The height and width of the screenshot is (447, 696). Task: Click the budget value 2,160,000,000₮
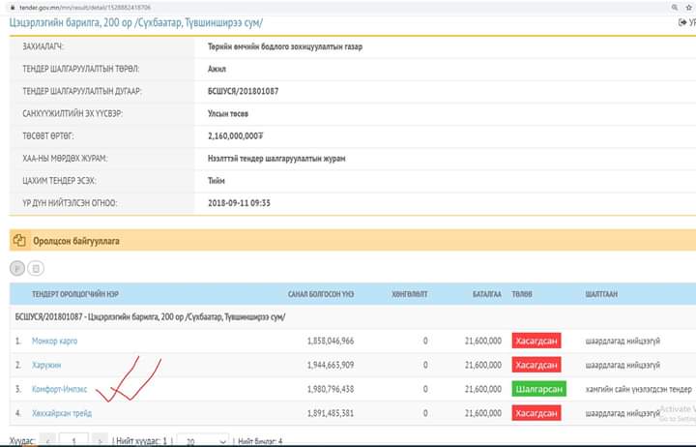click(x=235, y=136)
